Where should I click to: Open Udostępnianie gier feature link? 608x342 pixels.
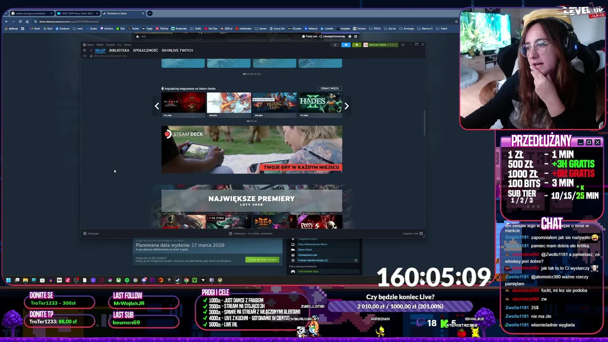pyautogui.click(x=307, y=255)
